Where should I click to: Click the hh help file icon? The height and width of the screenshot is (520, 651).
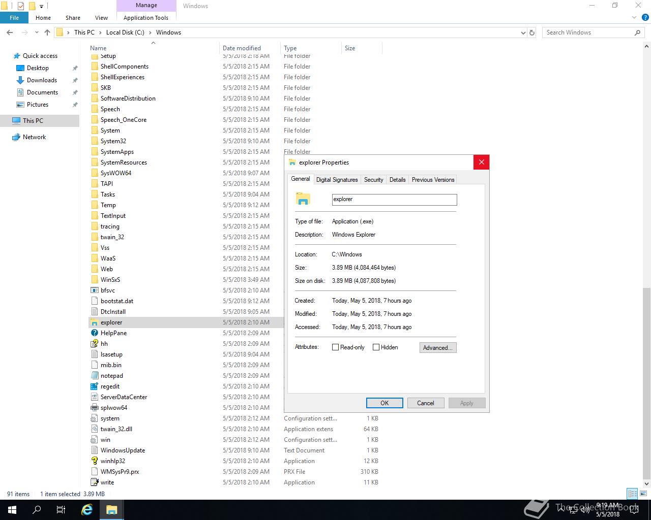click(x=94, y=344)
